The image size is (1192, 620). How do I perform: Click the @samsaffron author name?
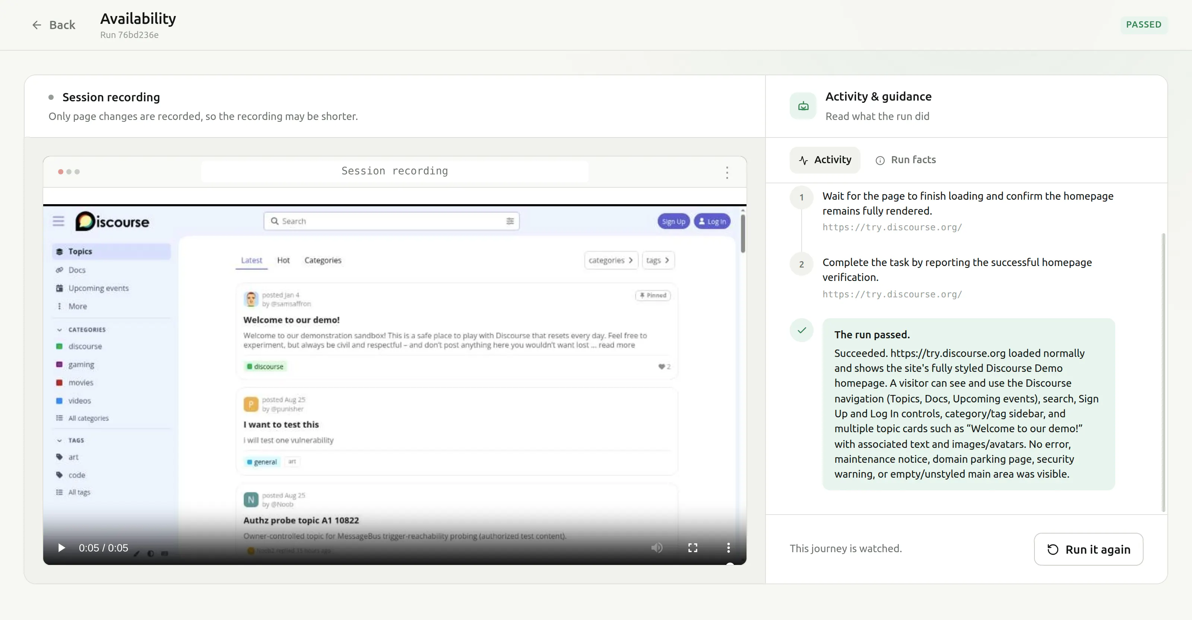click(x=291, y=304)
